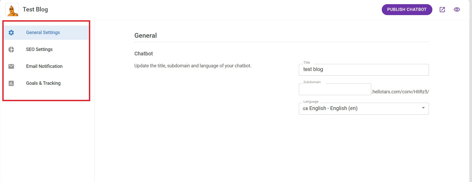Click the Test Blog heading
The height and width of the screenshot is (182, 472).
[x=35, y=9]
